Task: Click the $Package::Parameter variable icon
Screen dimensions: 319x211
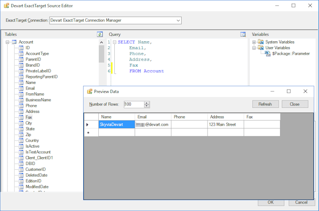Action: click(268, 53)
